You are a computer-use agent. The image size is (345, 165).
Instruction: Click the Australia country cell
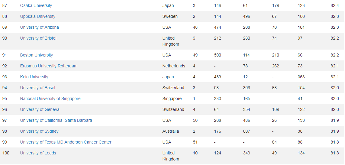click(170, 131)
